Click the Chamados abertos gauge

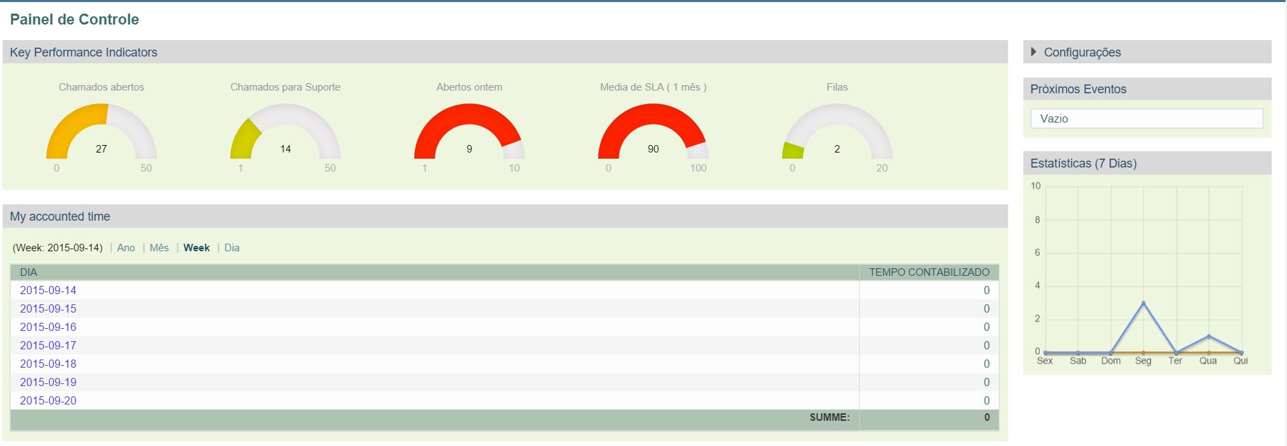tap(102, 131)
